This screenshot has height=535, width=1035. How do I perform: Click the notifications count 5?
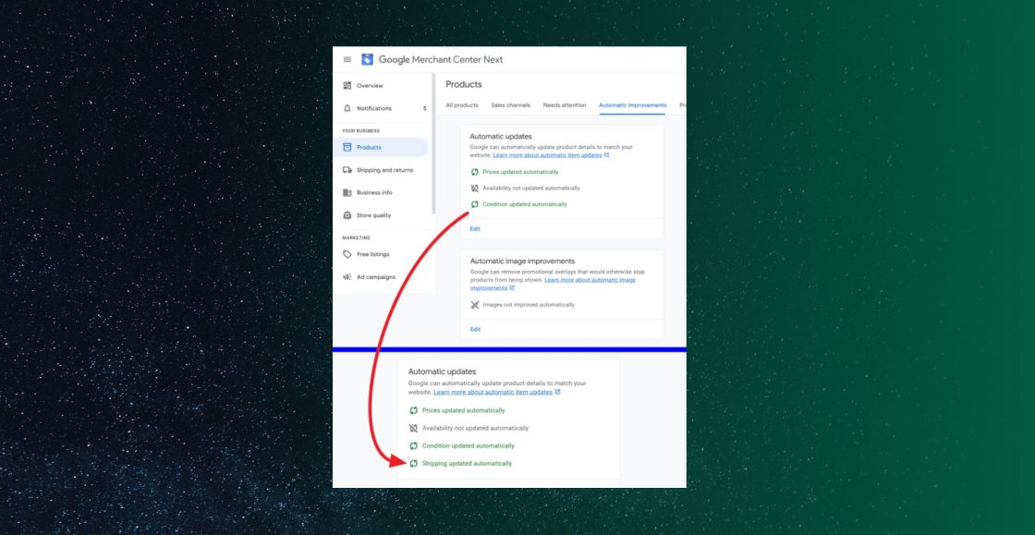pos(424,108)
